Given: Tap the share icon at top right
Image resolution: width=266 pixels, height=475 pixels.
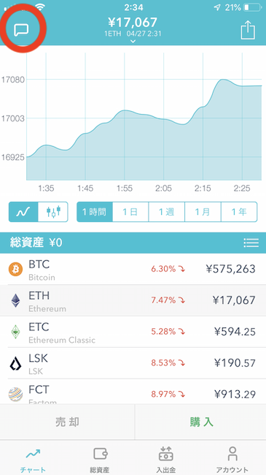Looking at the screenshot, I should coord(248,30).
